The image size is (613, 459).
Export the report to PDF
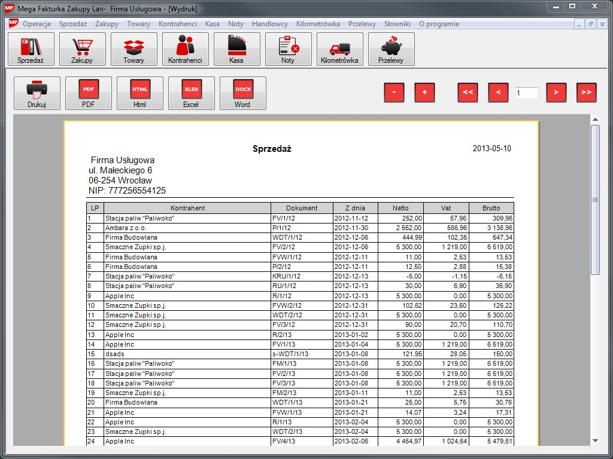(88, 93)
